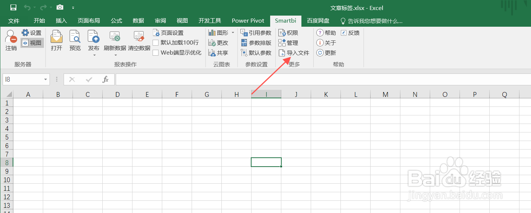This screenshot has width=531, height=213.
Task: Click the insert function fx button
Action: (106, 79)
